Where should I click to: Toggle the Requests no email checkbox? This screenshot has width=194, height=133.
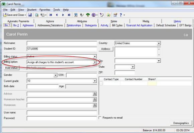(100, 118)
